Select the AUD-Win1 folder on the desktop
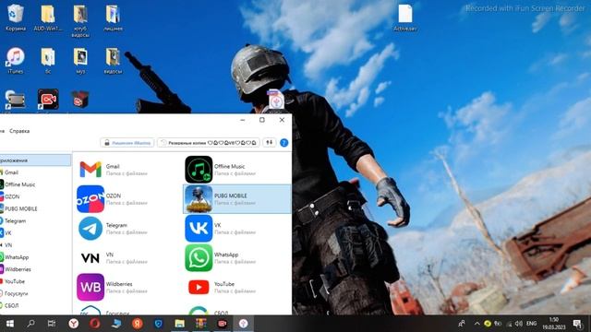Viewport: 591px width, 332px height. coord(48,18)
